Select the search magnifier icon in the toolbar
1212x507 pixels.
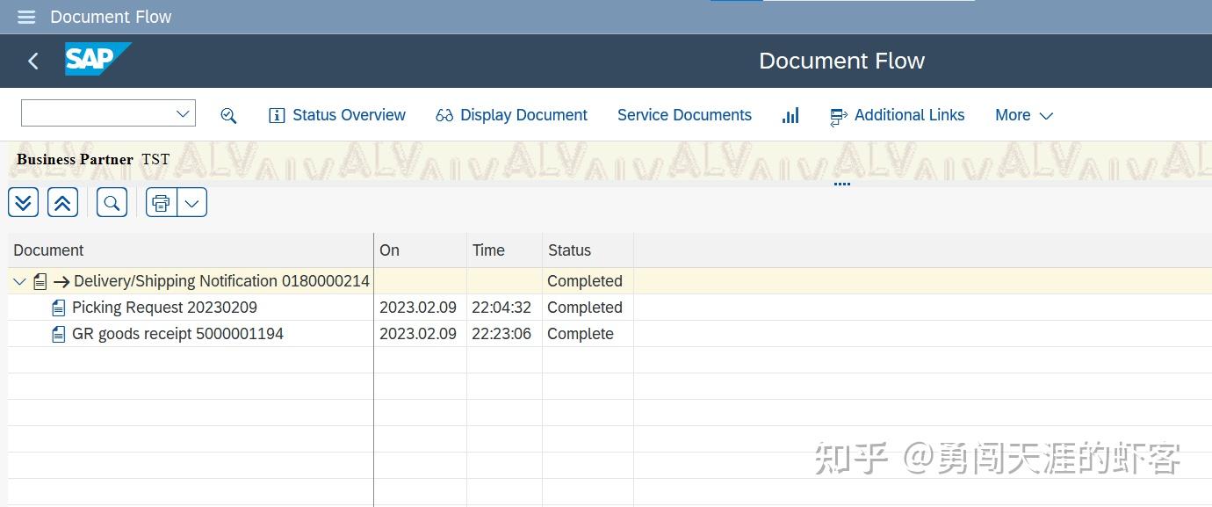tap(228, 115)
